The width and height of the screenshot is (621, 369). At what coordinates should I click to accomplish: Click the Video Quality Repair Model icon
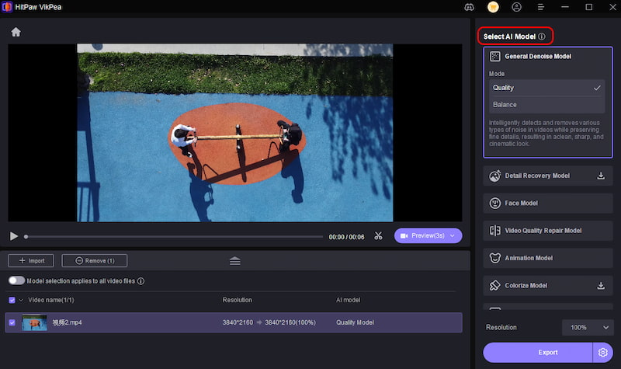[x=495, y=230]
